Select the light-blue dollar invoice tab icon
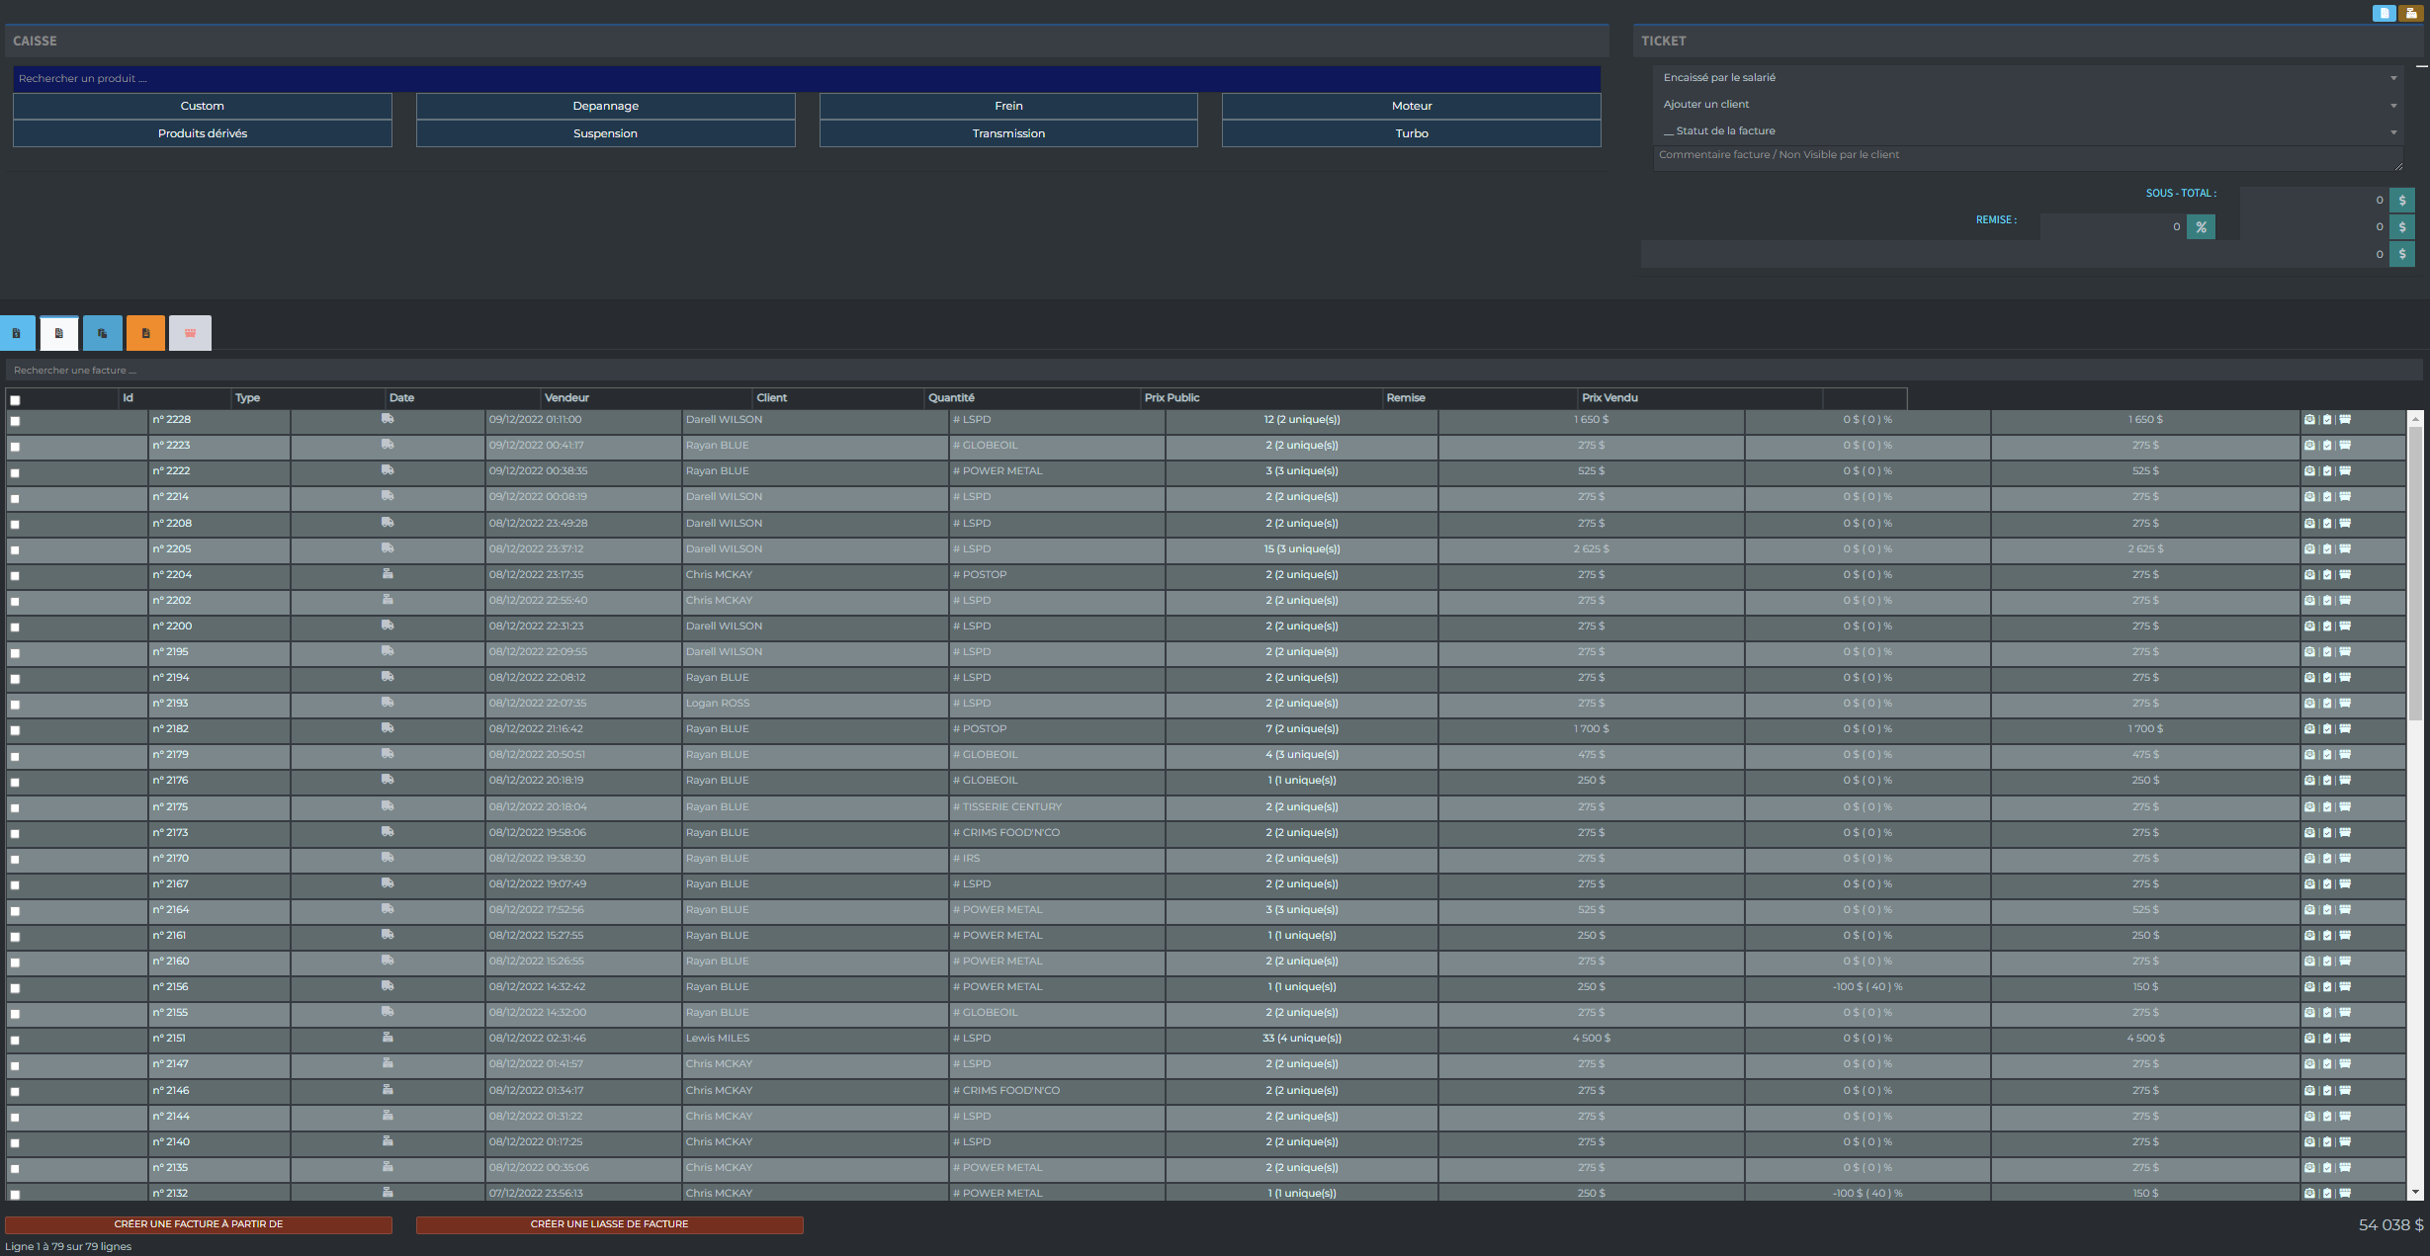Viewport: 2430px width, 1256px height. 17,333
